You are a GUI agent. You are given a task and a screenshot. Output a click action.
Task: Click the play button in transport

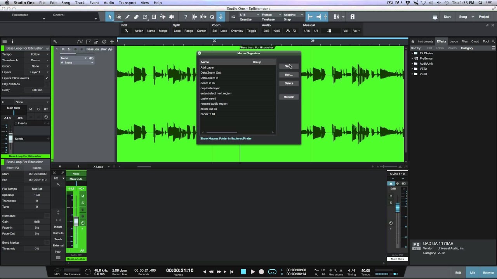click(x=253, y=272)
